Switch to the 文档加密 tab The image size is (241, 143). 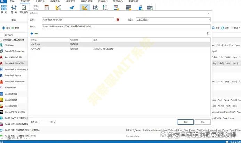pyautogui.click(x=25, y=1)
